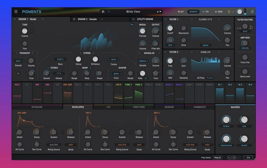Open ENV AMP adsr mode selector
The image size is (267, 168).
[x=71, y=145]
